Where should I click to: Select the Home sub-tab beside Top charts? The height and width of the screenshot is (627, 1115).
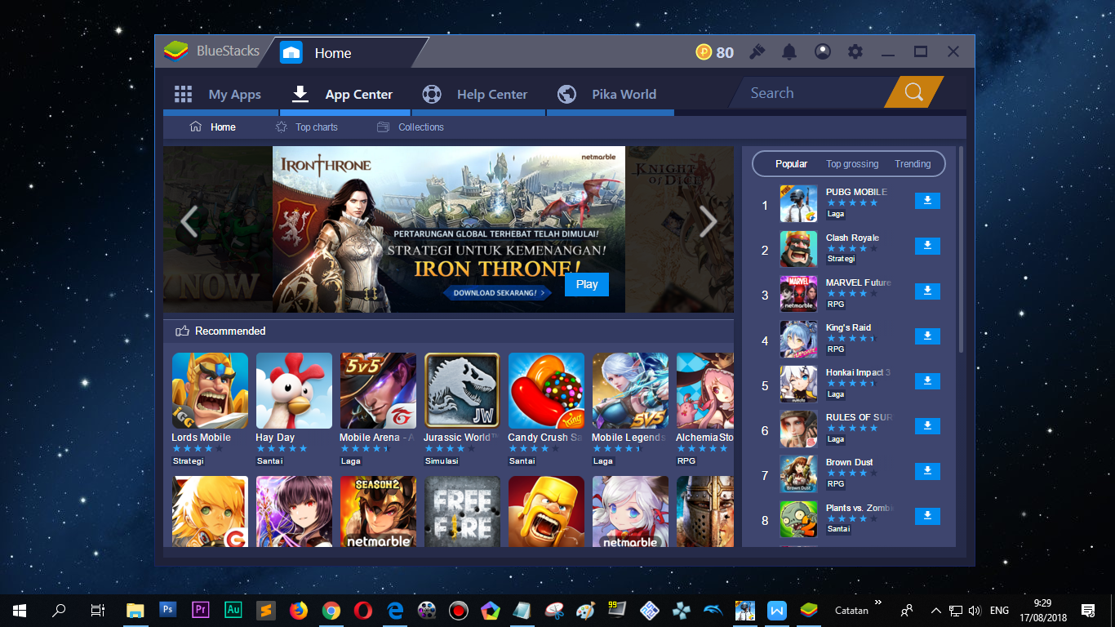coord(213,127)
